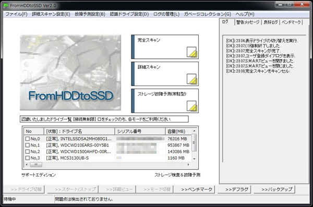
Task: Open the ファイル(F) menu
Action: coord(16,14)
